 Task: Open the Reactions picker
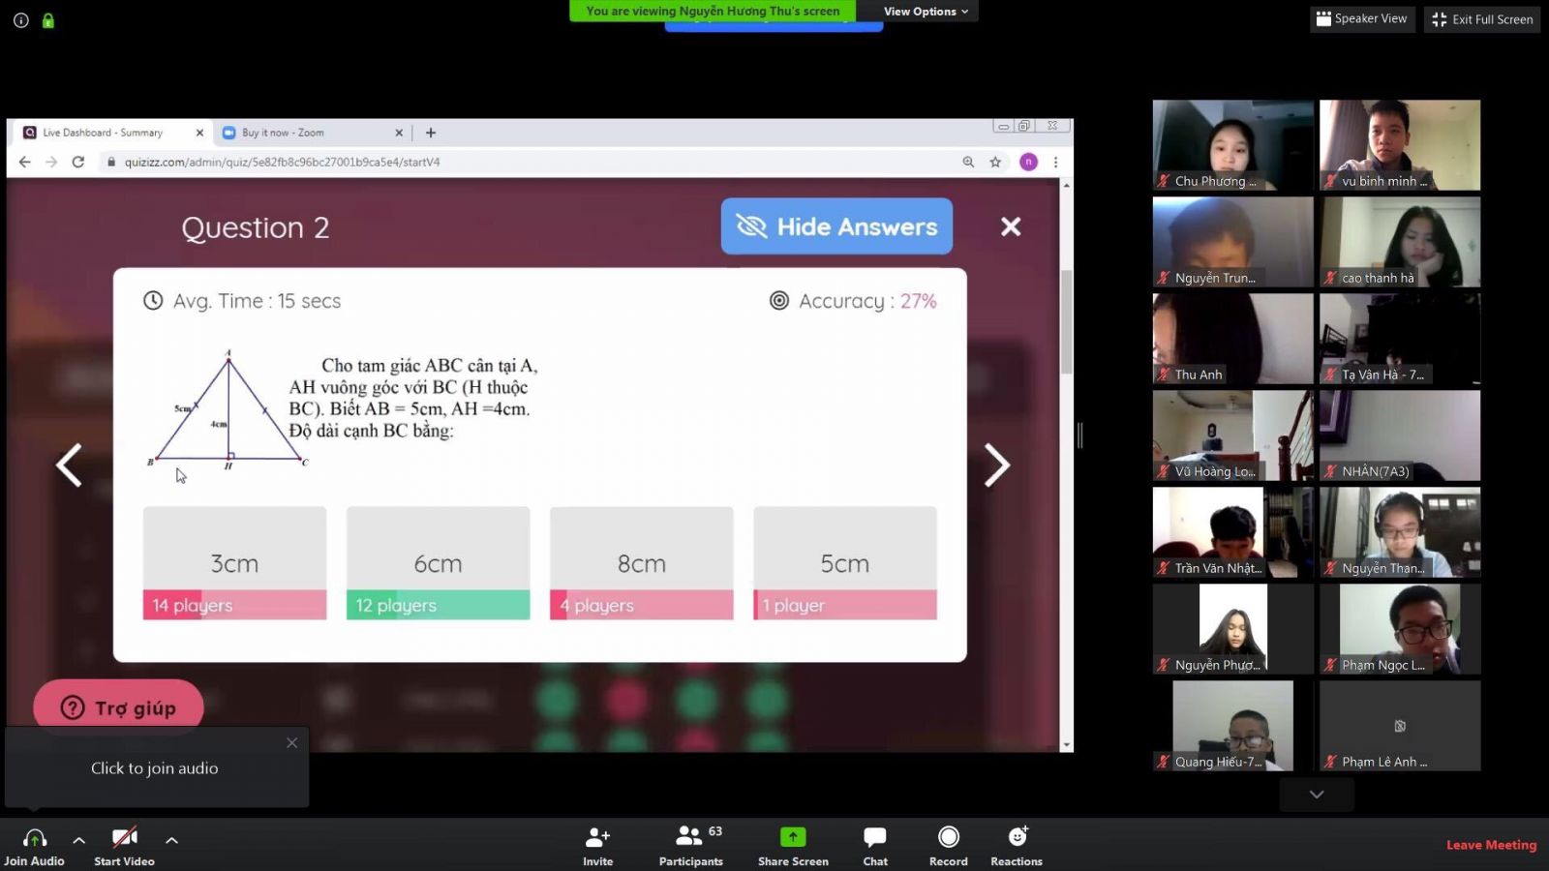[x=1017, y=838]
